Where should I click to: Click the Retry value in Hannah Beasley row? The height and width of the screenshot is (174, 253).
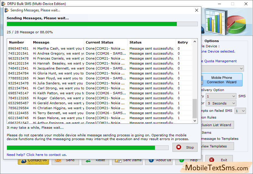tap(179, 63)
